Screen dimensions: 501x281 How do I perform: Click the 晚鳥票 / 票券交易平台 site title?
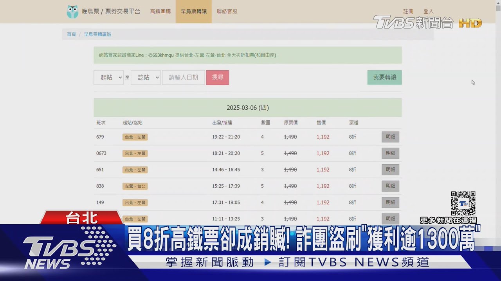point(111,12)
